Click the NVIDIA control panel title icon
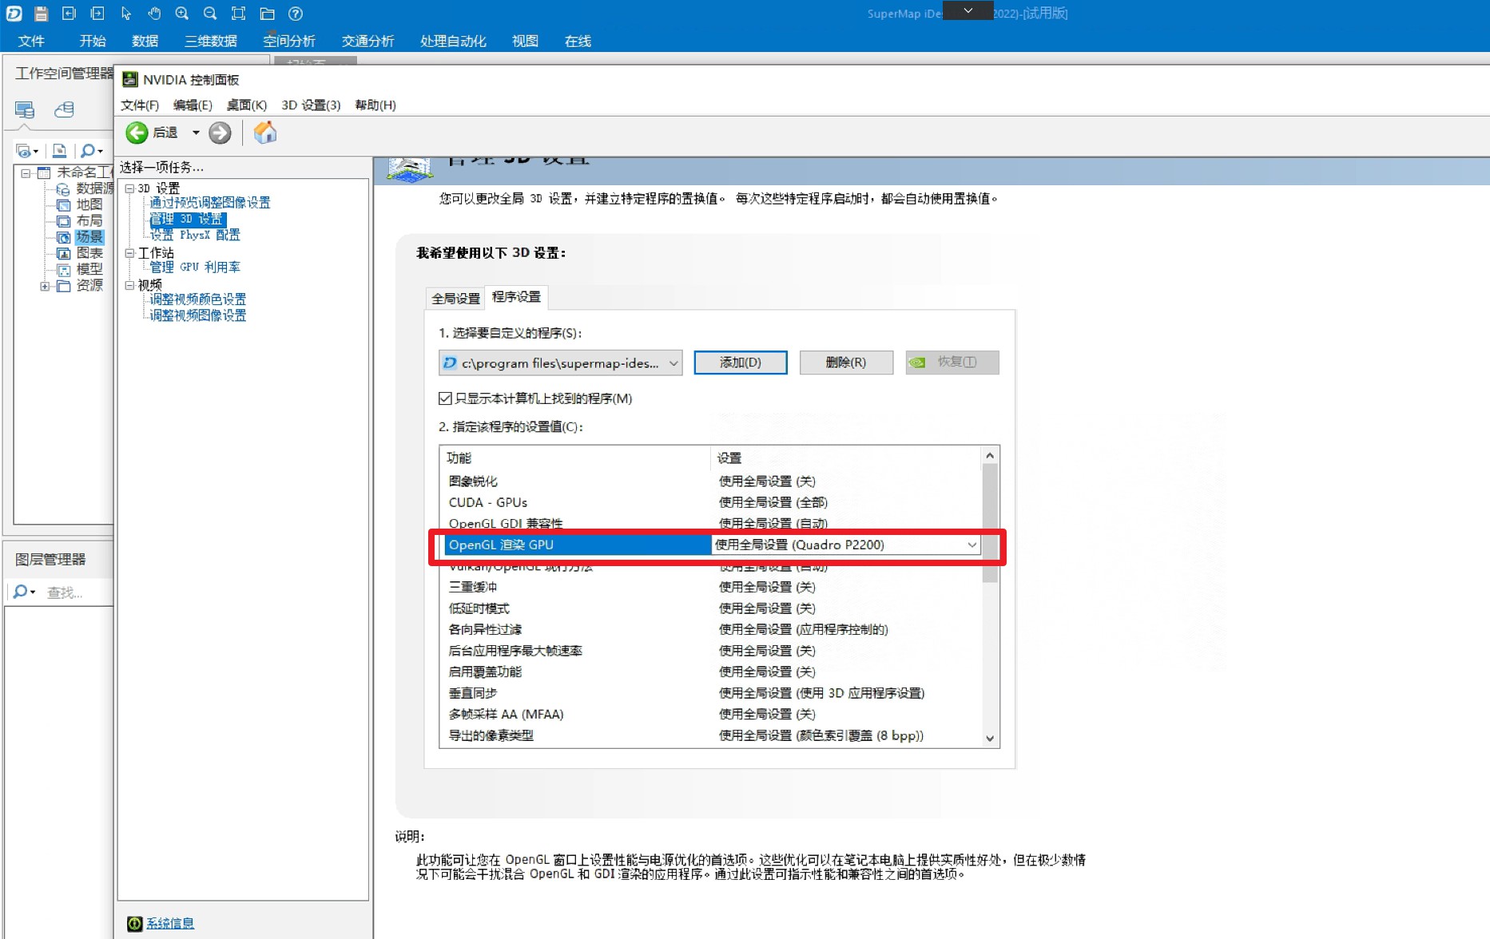This screenshot has width=1490, height=939. tap(129, 79)
